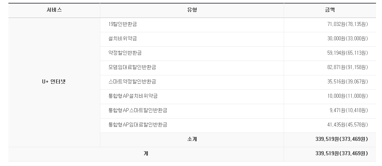Select the 약정할인반환금 row label
The image size is (382, 166).
point(125,53)
